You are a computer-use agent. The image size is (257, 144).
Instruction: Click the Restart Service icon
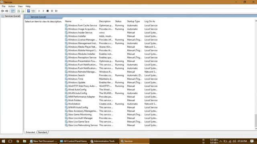[x=56, y=11]
